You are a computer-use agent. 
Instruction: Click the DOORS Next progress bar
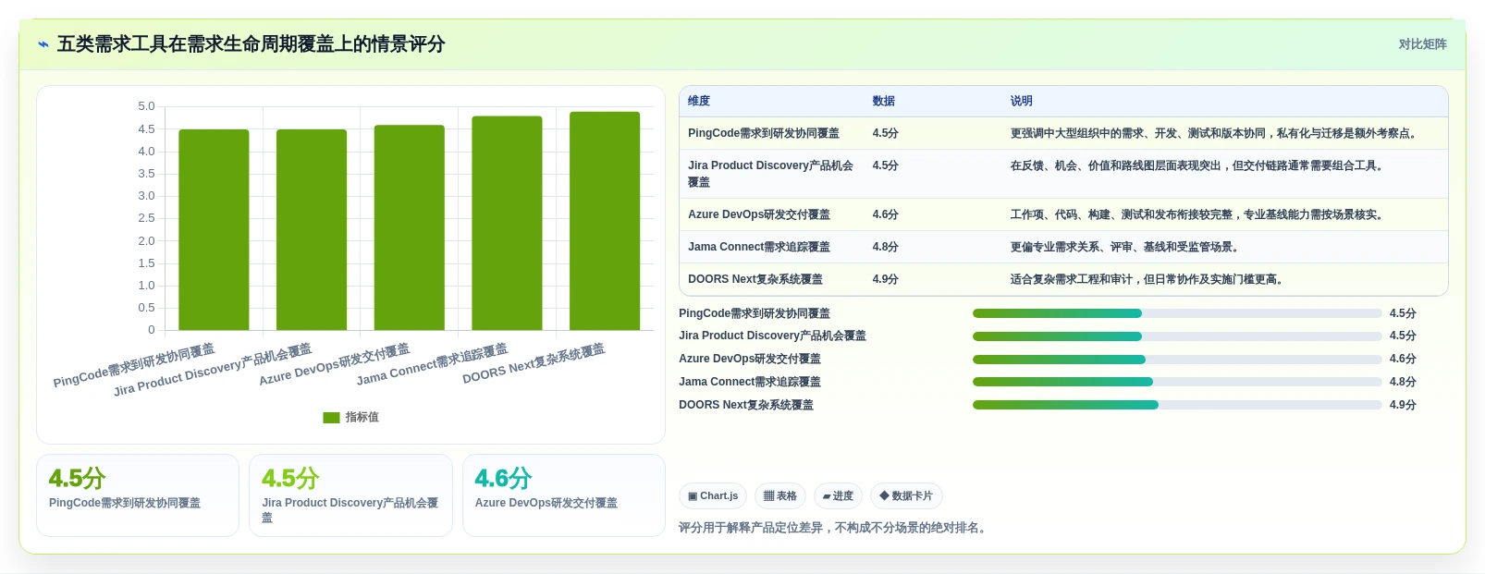point(1177,405)
